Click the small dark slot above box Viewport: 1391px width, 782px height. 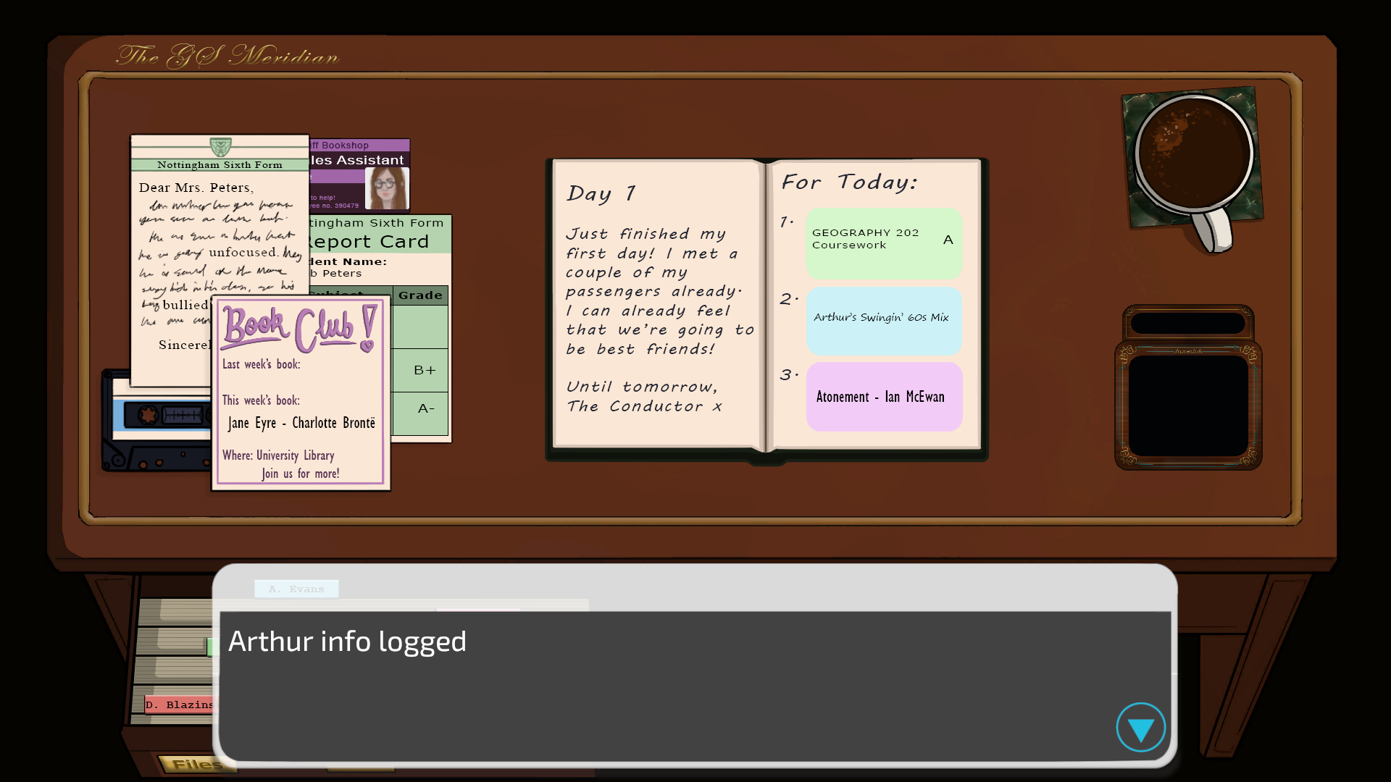1188,323
